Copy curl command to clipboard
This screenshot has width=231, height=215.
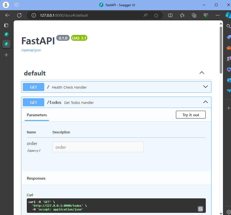click(x=200, y=209)
